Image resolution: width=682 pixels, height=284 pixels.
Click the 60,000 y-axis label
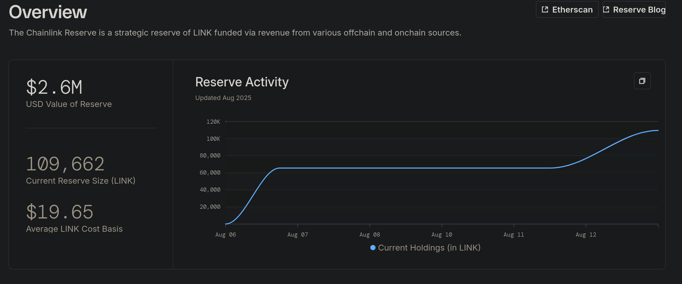210,173
